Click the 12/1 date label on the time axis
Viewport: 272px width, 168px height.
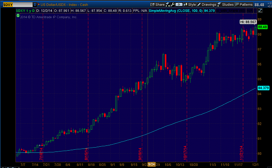point(255,165)
